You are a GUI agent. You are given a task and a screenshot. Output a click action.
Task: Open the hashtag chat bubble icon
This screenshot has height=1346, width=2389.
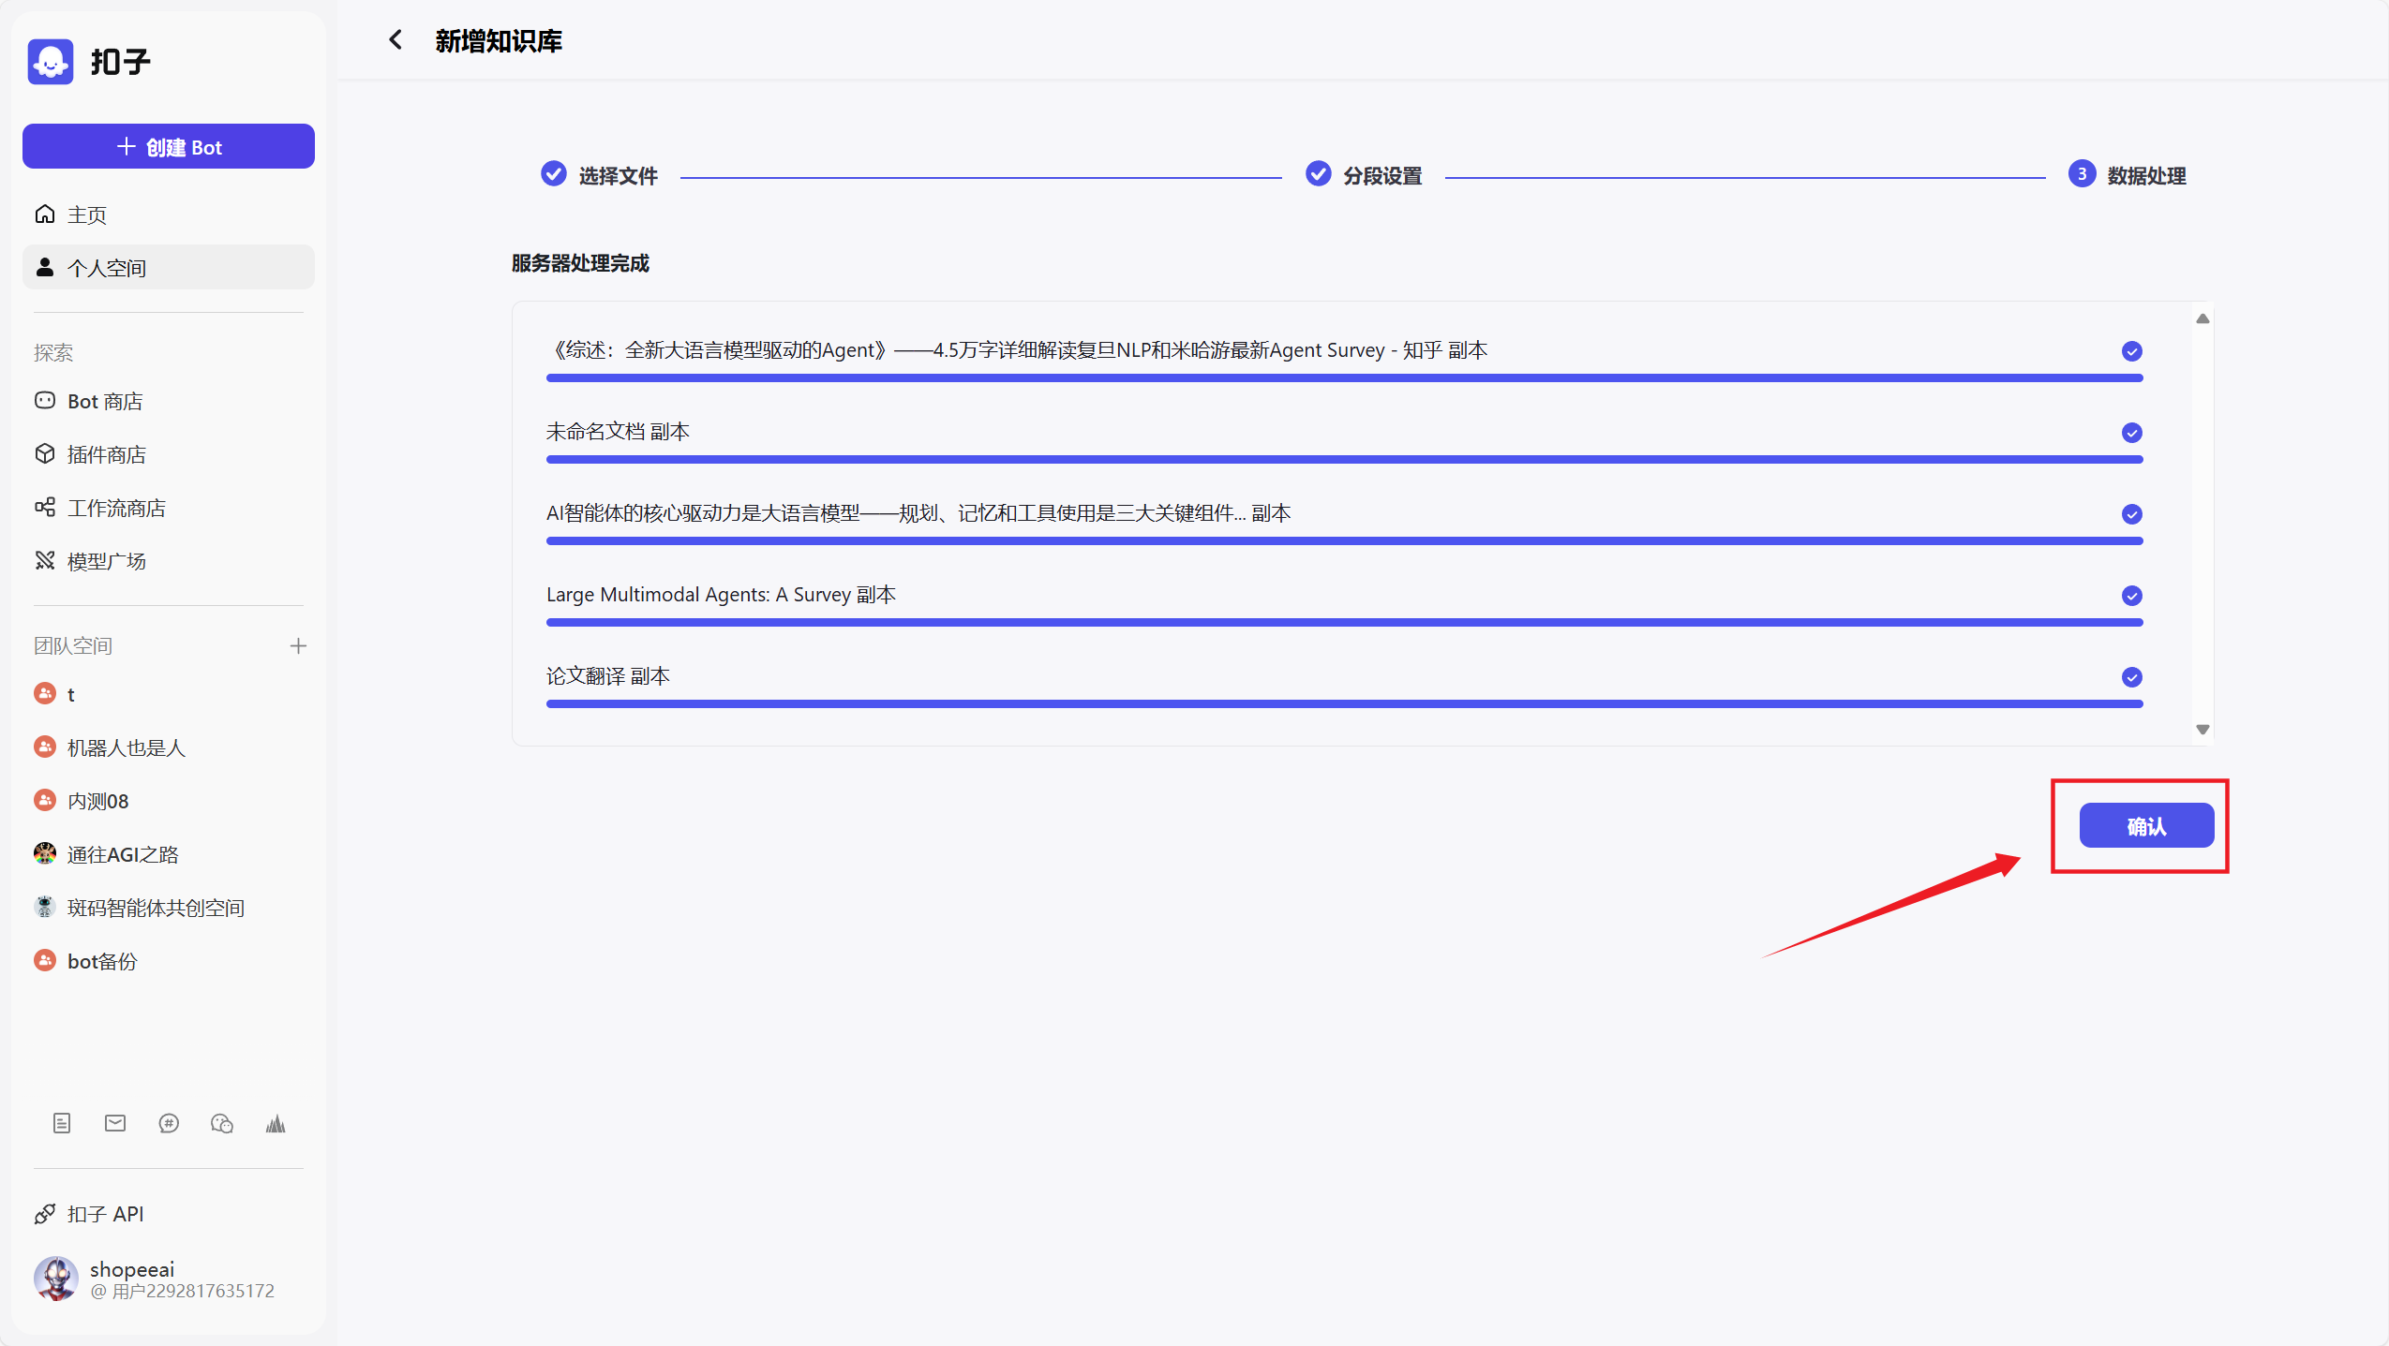pyautogui.click(x=169, y=1123)
